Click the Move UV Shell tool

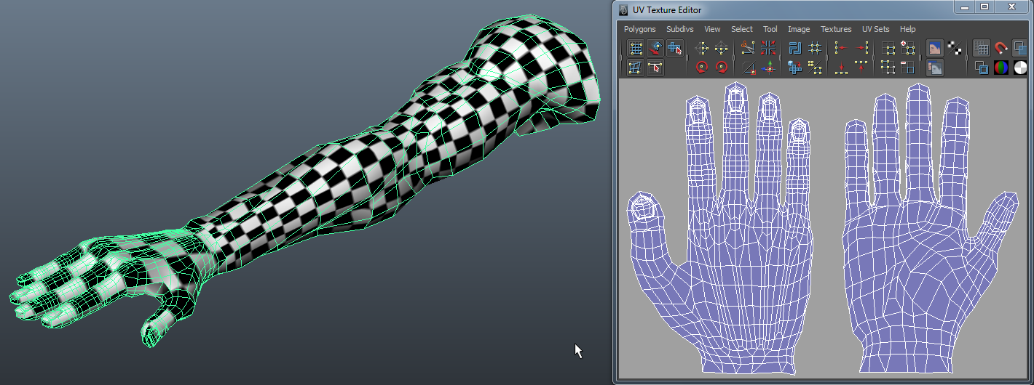tap(675, 49)
